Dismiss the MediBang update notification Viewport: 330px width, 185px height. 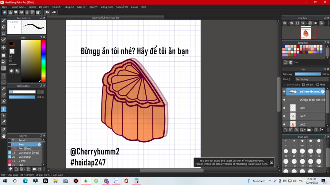click(x=271, y=162)
